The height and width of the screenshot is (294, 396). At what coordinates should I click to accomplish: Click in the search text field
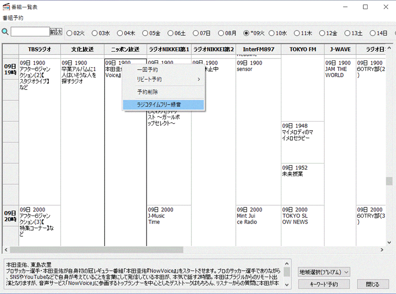point(30,32)
